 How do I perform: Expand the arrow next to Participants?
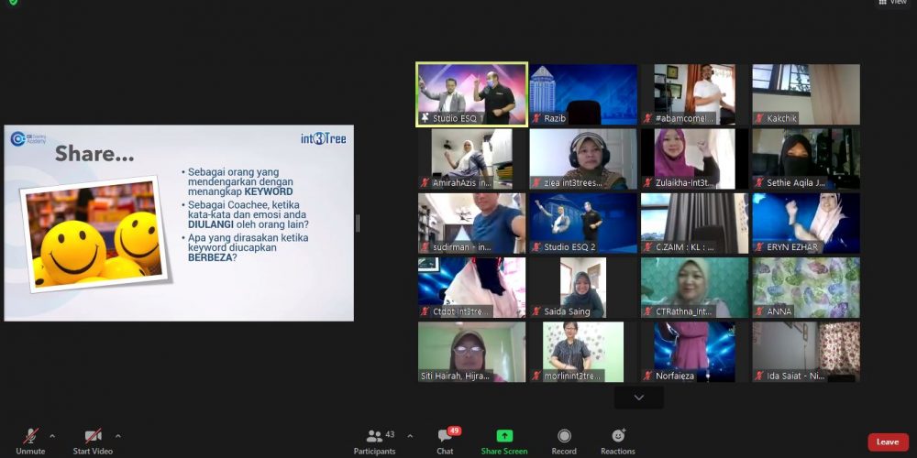tap(410, 436)
